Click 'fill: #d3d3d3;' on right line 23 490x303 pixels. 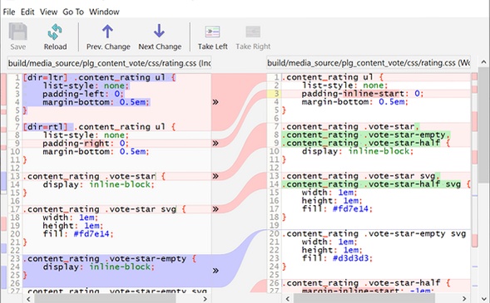coord(337,258)
